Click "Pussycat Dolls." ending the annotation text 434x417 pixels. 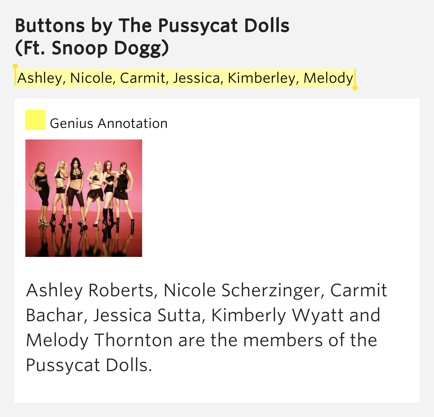[89, 365]
